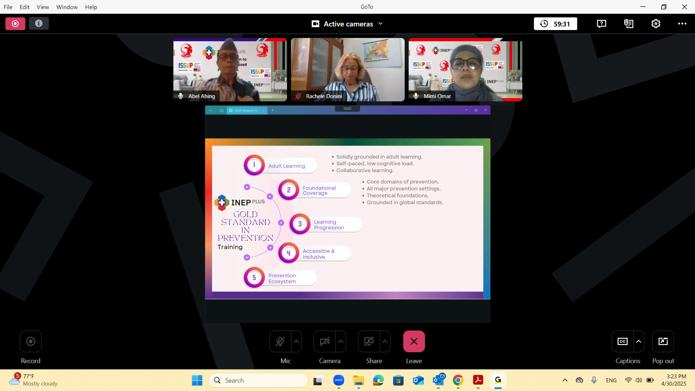The height and width of the screenshot is (391, 695).
Task: Expand microphone options chevron
Action: 296,341
